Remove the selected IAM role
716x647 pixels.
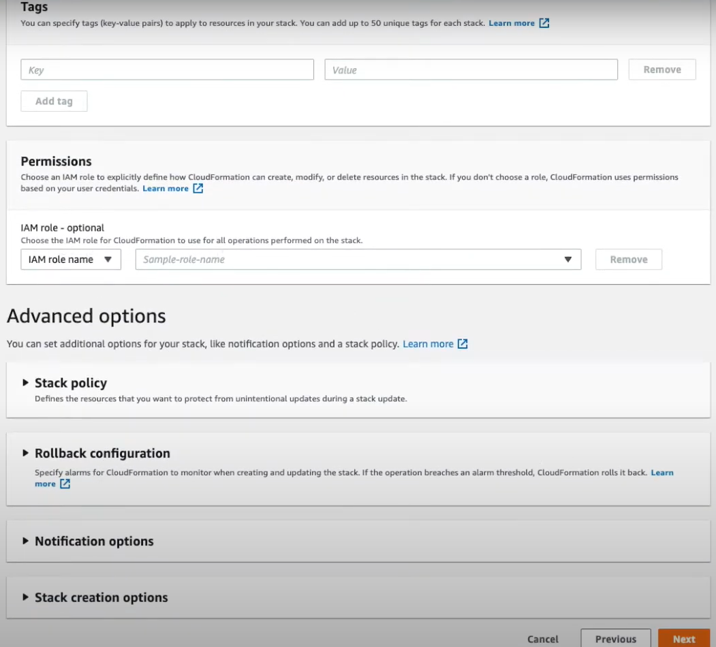pyautogui.click(x=628, y=259)
